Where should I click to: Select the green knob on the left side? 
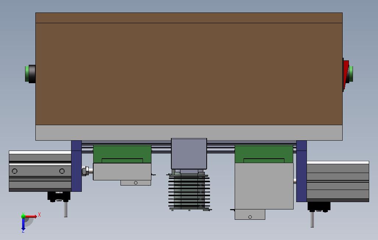[27, 74]
